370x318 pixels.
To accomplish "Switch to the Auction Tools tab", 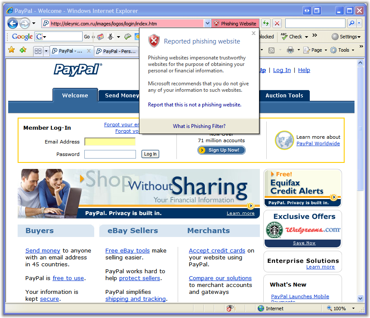I will coord(284,96).
